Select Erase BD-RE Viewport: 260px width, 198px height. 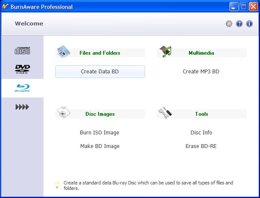pyautogui.click(x=201, y=146)
